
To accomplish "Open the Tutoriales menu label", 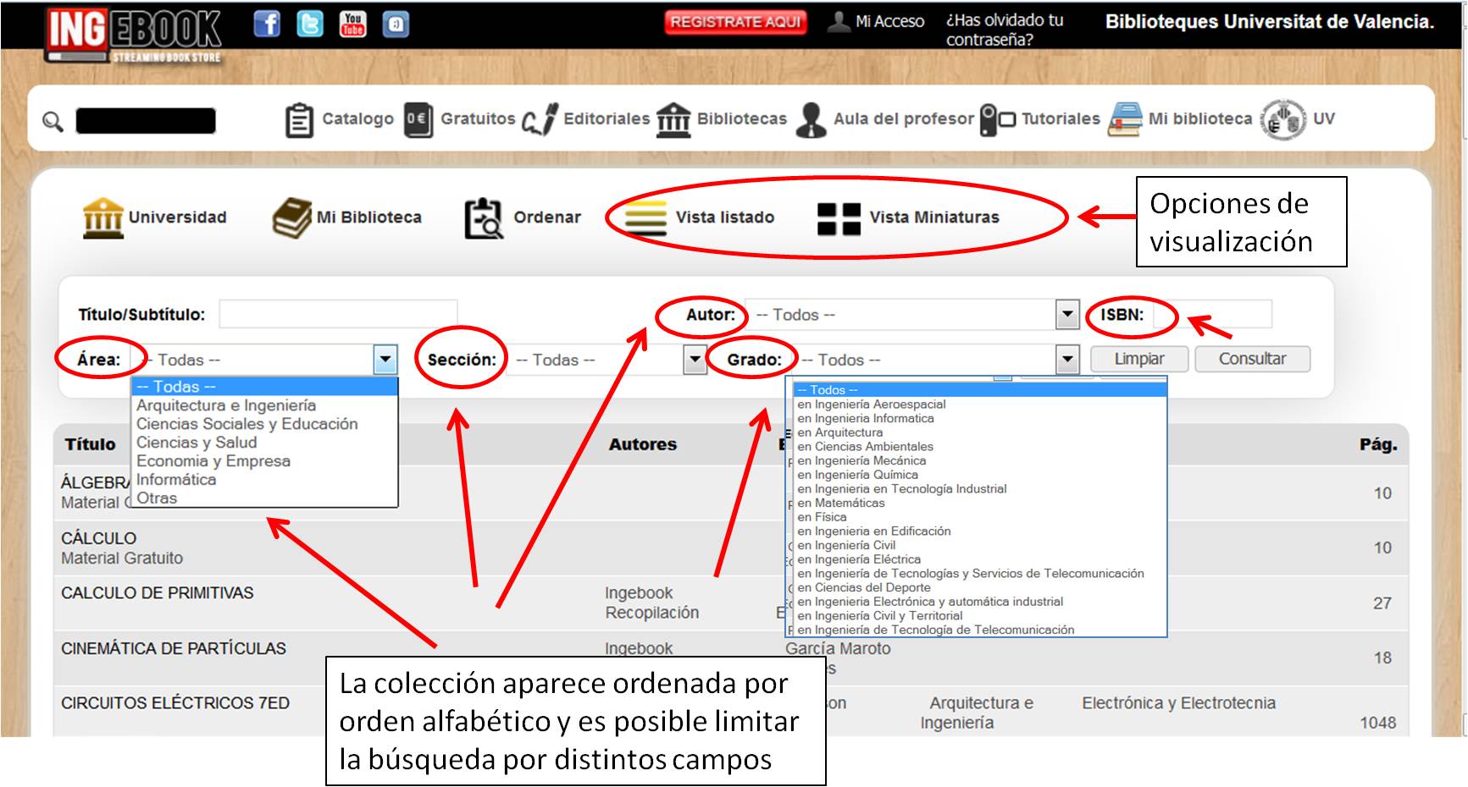I will (x=1061, y=118).
